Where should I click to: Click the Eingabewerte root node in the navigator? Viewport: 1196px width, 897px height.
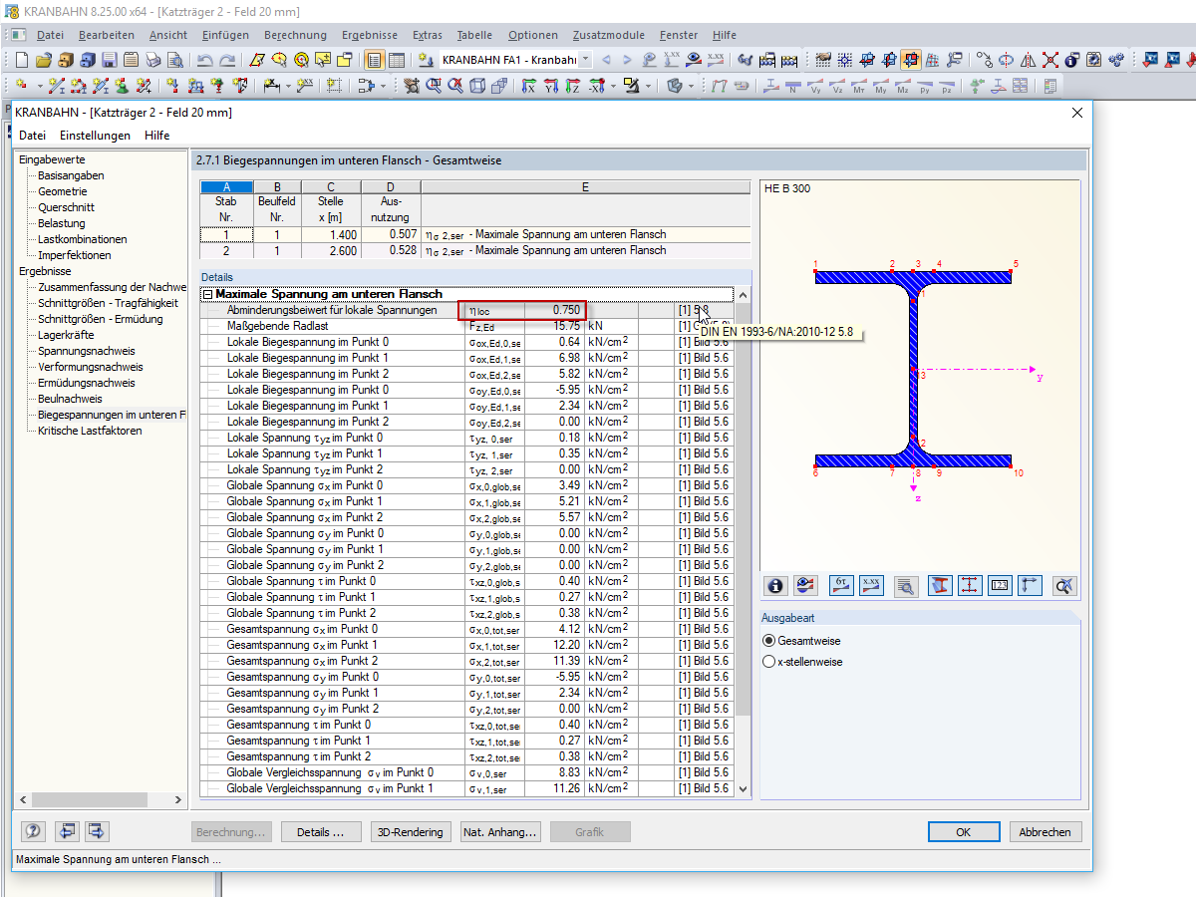pyautogui.click(x=52, y=159)
